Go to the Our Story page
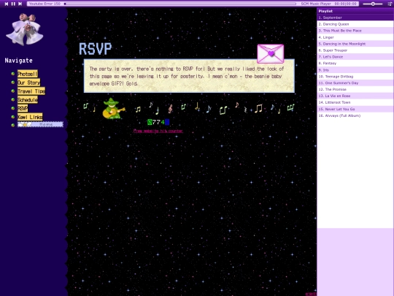 point(28,83)
